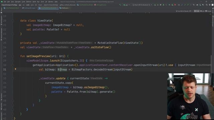
Task: Open the app run configuration dropdown
Action: click(126, 5)
